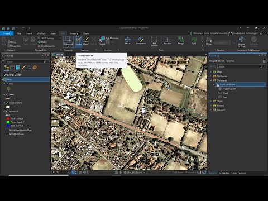Collapse the Map node in Contents

pos(2,79)
